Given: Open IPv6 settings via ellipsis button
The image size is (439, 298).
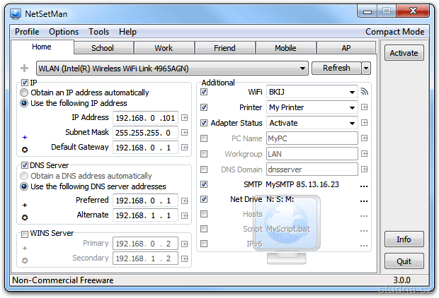Looking at the screenshot, I should click(x=364, y=246).
